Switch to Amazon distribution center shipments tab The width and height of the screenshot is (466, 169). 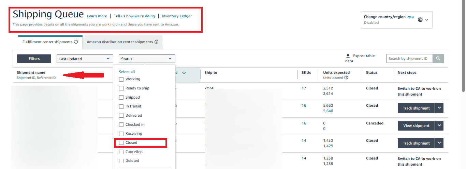coord(122,42)
